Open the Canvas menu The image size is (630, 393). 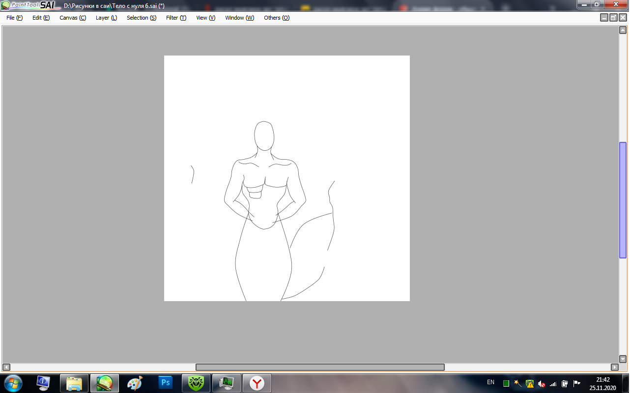(73, 18)
